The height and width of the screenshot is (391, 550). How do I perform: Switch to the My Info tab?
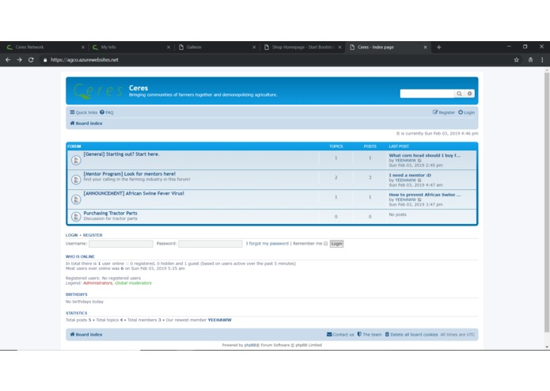(x=130, y=47)
